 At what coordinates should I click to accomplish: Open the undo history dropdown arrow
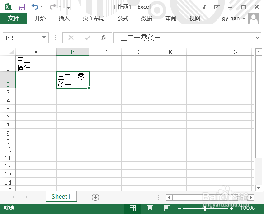coord(42,7)
